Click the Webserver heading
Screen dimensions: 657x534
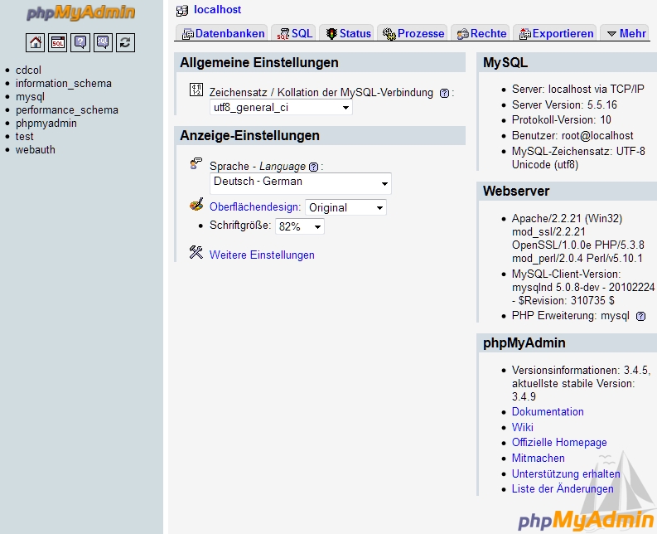(x=516, y=191)
